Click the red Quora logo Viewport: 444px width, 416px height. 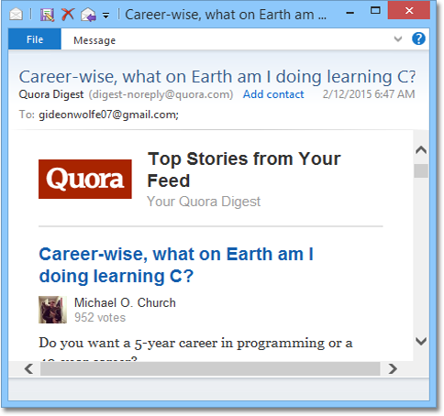click(85, 179)
